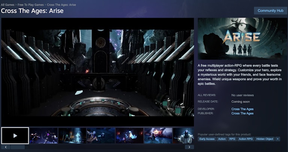The height and width of the screenshot is (152, 288).
Task: Click the thumbnail strip scrollbar handle
Action: pos(18,147)
